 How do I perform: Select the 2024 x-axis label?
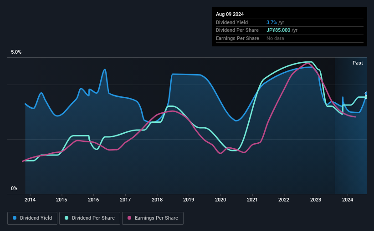point(348,200)
